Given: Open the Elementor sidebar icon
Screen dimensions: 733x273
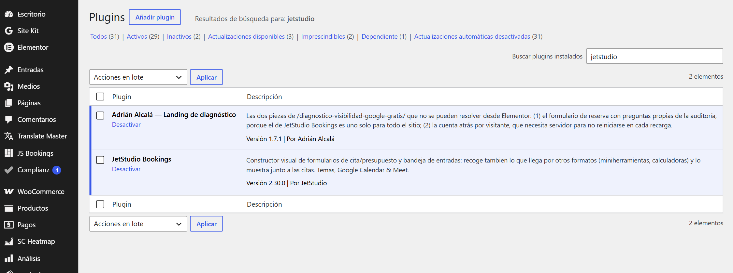Looking at the screenshot, I should pos(9,47).
